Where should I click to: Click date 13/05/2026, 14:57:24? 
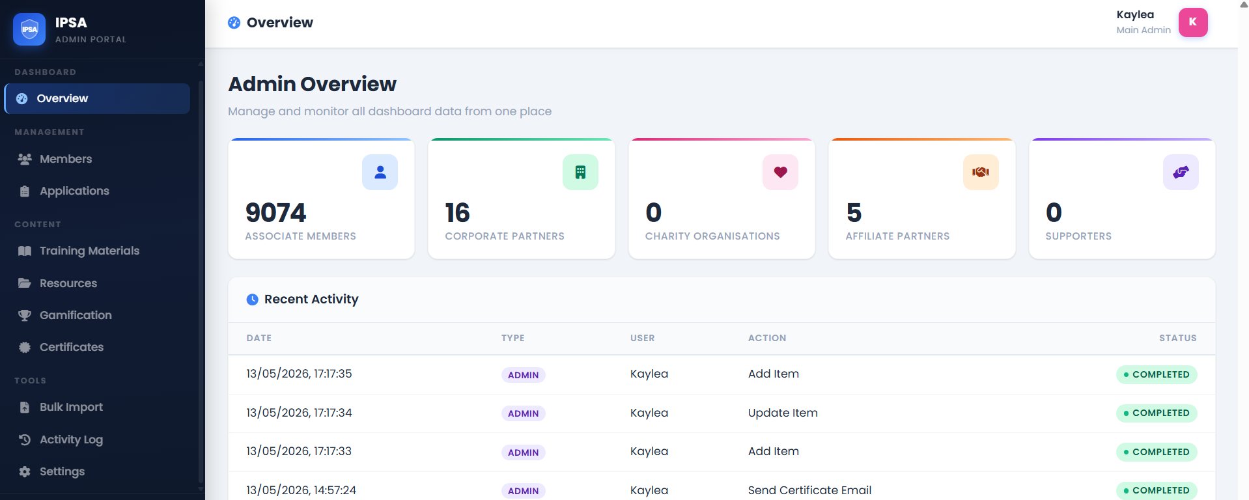pos(301,490)
